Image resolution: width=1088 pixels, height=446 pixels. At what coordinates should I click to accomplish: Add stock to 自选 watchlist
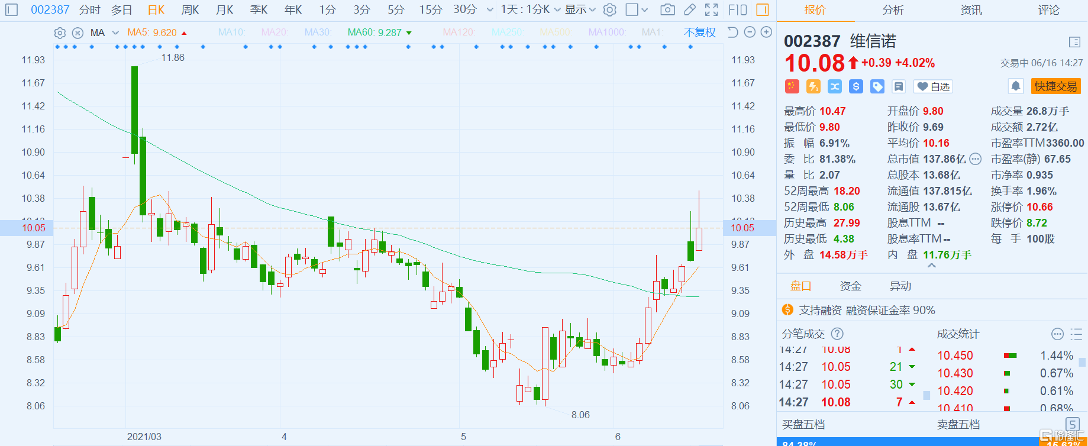click(933, 86)
